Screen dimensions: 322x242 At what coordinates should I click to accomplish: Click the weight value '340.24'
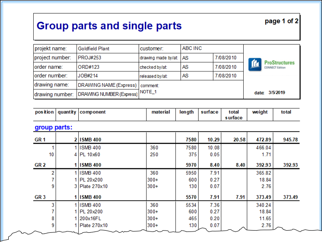[x=263, y=205]
